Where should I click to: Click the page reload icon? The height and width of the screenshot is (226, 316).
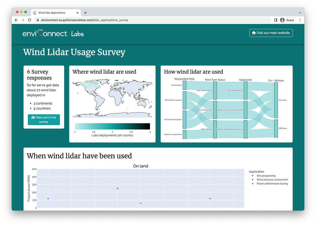tap(29, 20)
